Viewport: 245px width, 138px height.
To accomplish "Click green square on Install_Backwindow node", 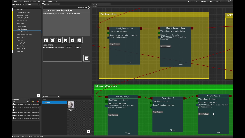I will click(x=108, y=33).
